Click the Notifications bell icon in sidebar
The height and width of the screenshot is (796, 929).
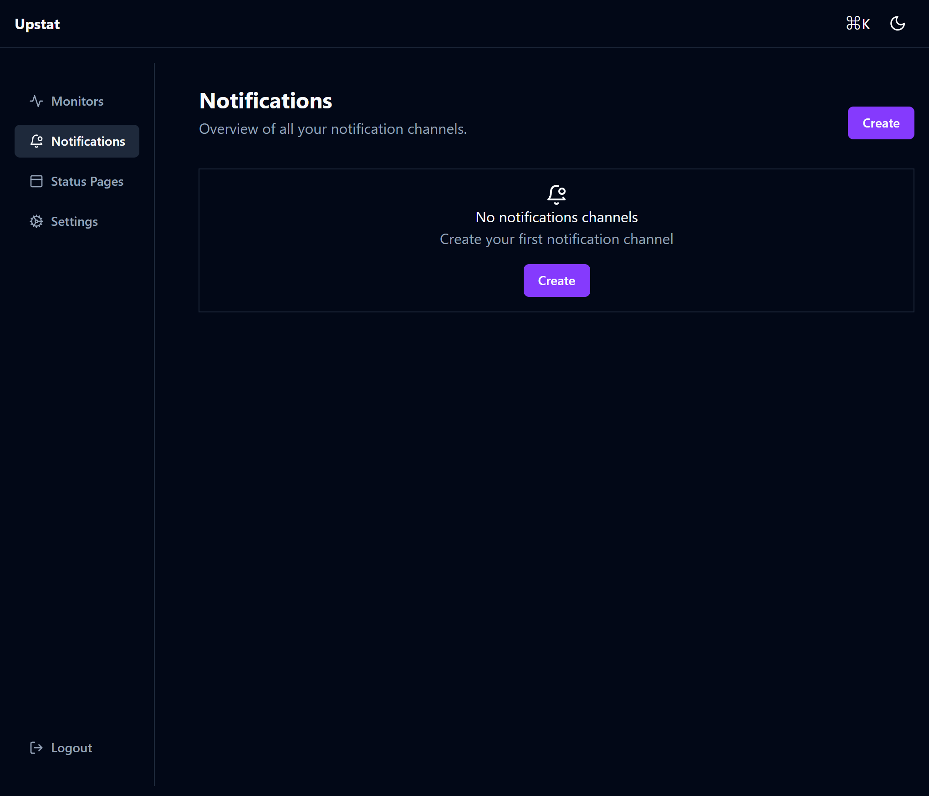(x=36, y=141)
